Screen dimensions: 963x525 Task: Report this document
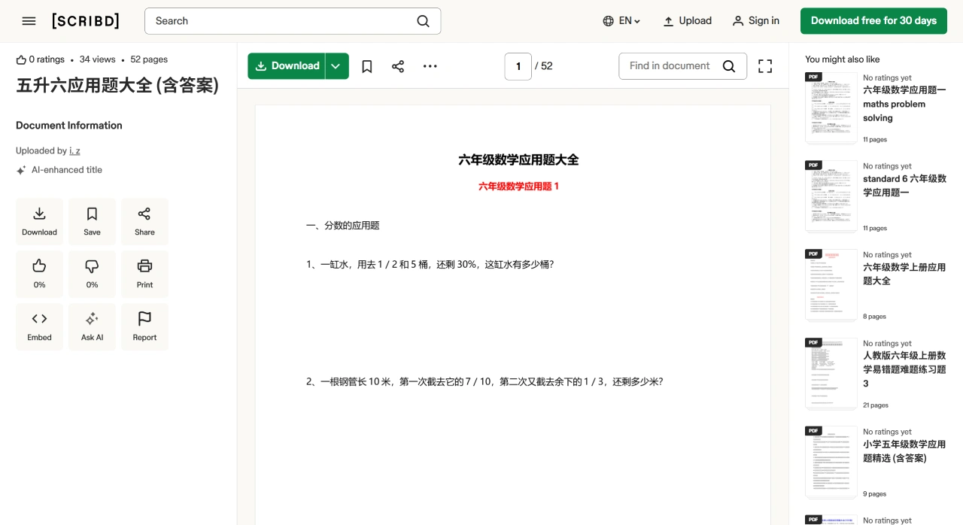click(144, 327)
